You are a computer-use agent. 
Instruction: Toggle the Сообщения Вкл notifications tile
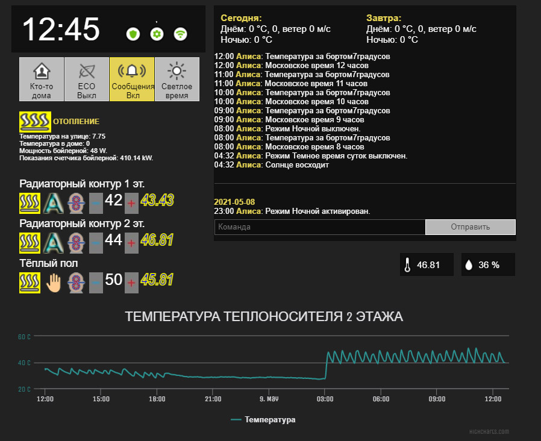pos(132,79)
